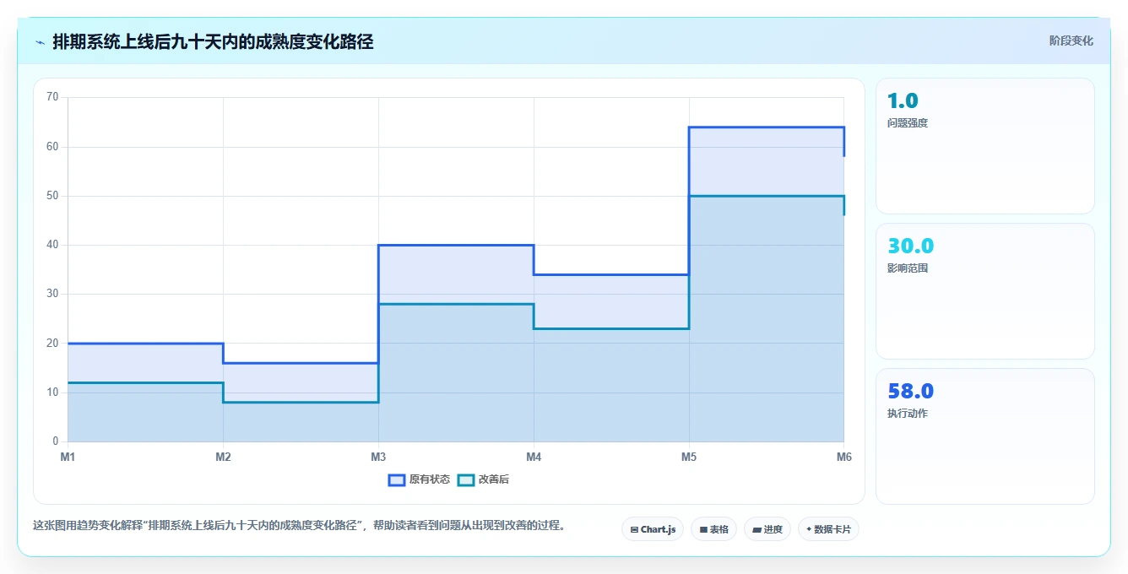Viewport: 1128px width, 574px height.
Task: Click the M3 axis label
Action: [x=378, y=457]
